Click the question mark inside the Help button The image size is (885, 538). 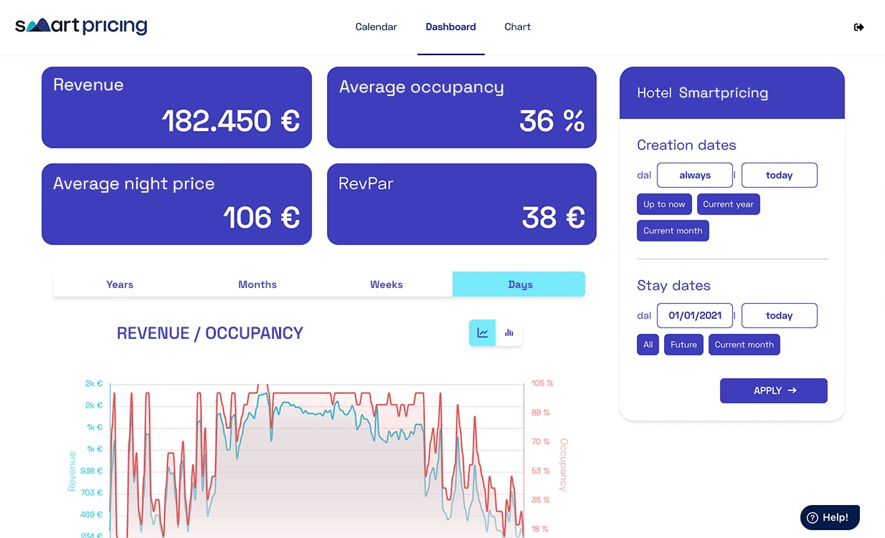click(x=812, y=517)
